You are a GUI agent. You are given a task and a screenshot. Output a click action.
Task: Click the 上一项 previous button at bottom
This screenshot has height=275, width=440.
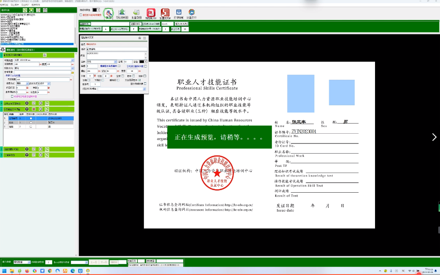tap(93, 262)
